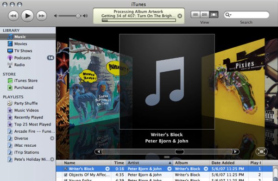278x181 pixels.
Task: Click the arrow icon beside Diverse
Action: coord(52,138)
